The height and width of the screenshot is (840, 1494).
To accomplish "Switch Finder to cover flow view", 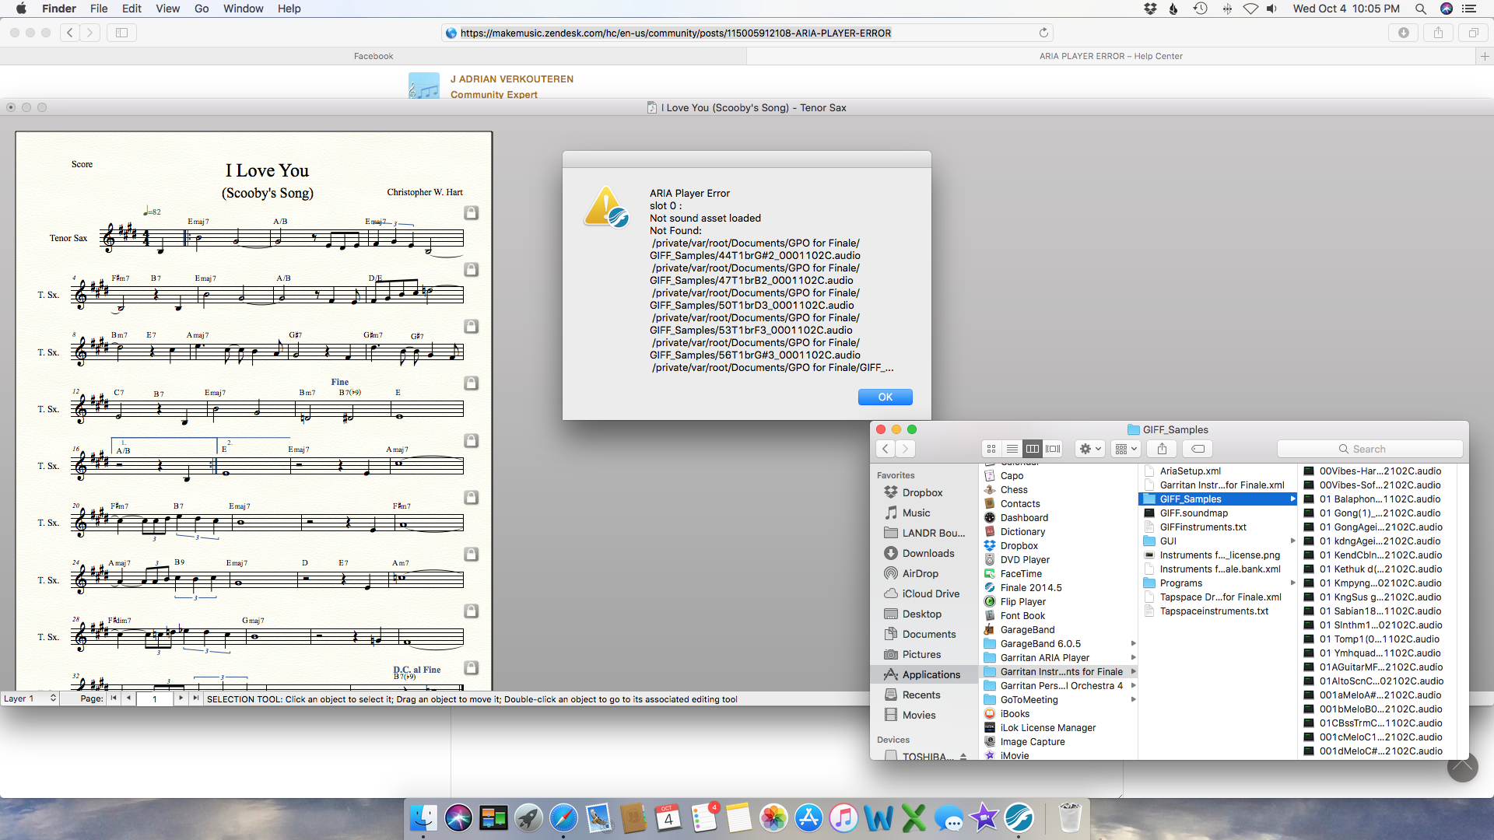I will [x=1053, y=449].
